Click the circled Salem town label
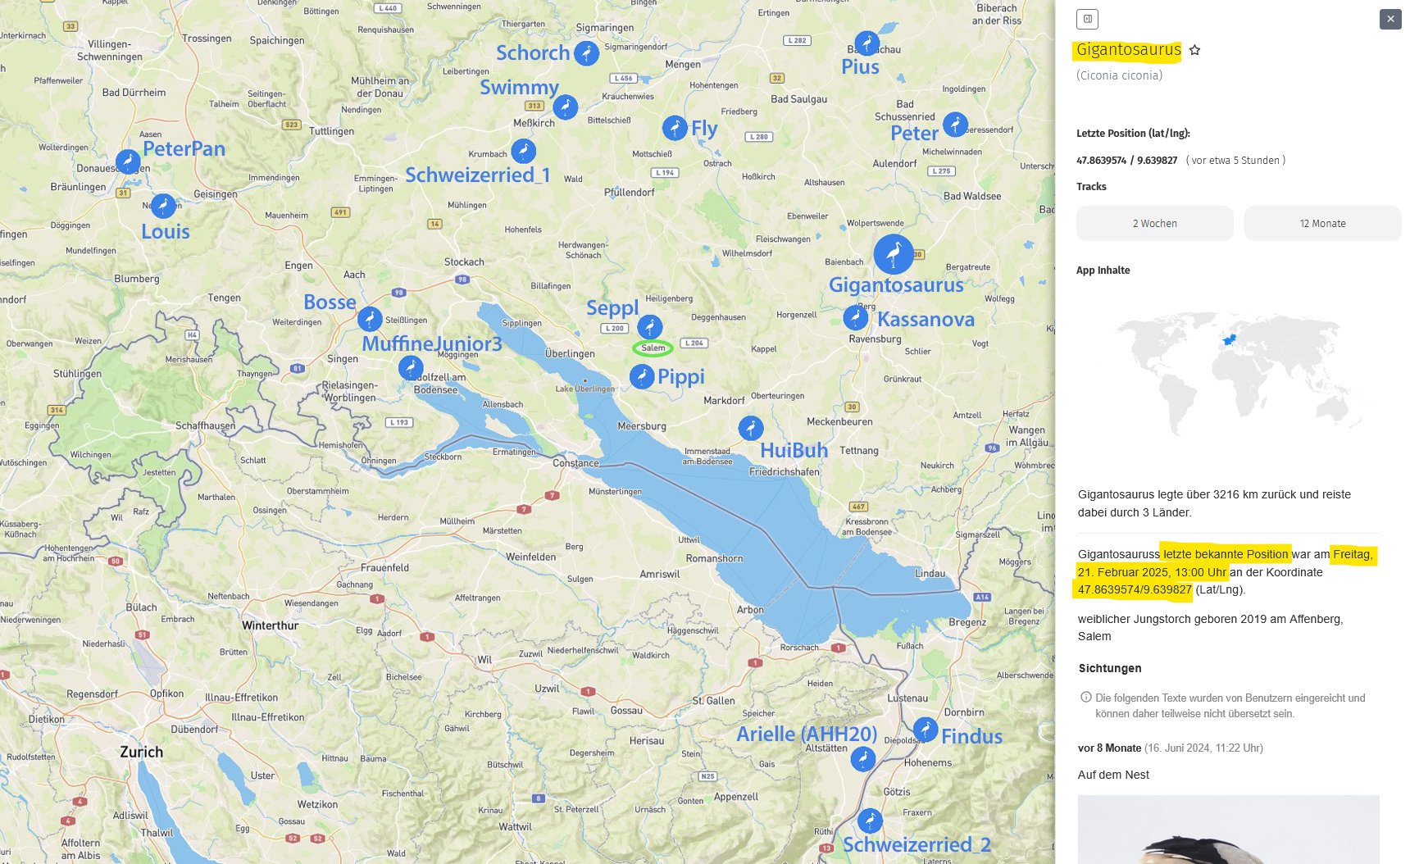Image resolution: width=1410 pixels, height=864 pixels. point(653,348)
